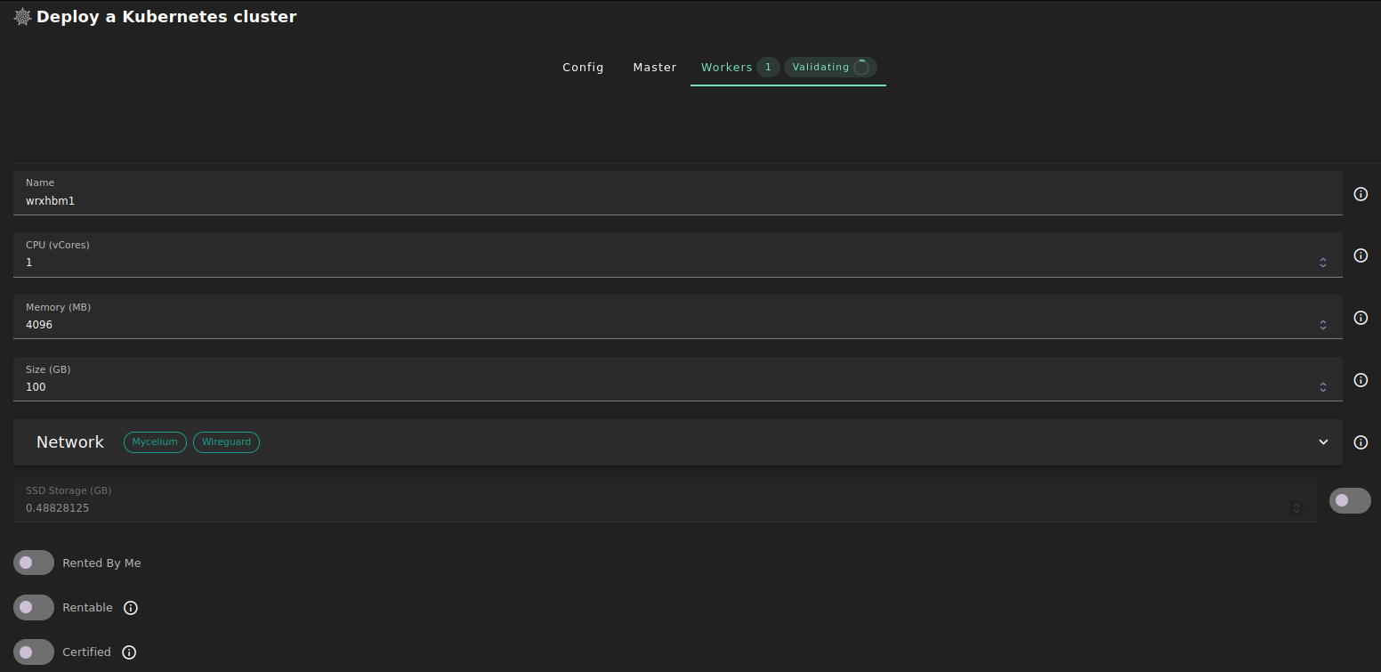Screen dimensions: 1381x672
Task: Switch to the Config tab
Action: coord(583,68)
